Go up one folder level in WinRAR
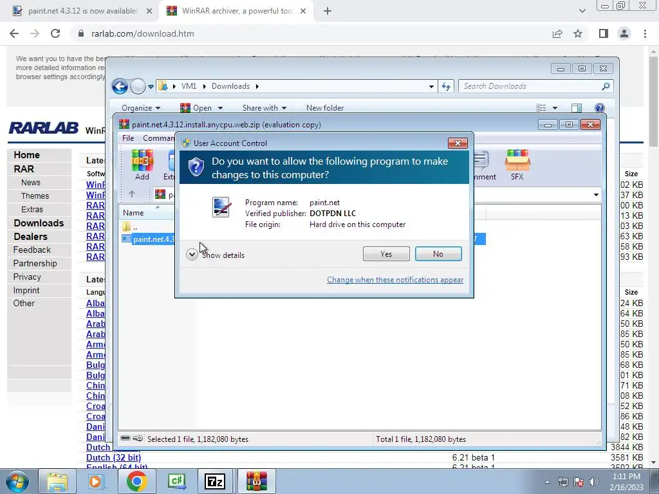This screenshot has height=494, width=659. tap(131, 194)
